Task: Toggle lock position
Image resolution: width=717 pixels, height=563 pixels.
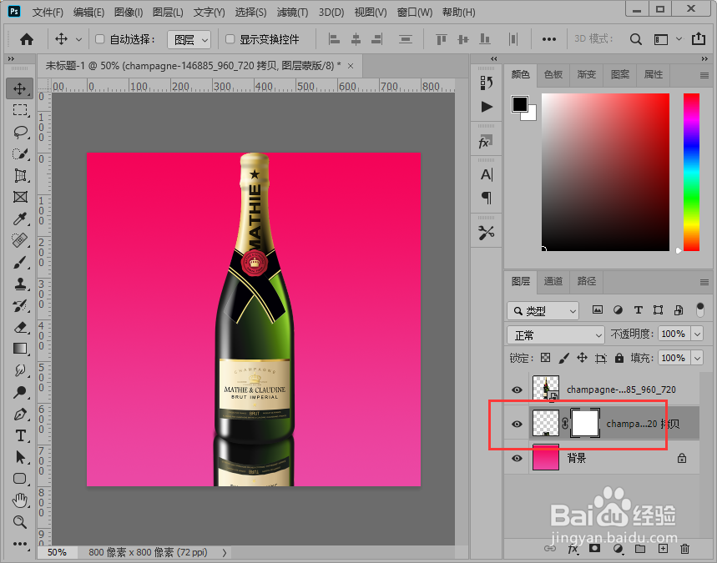Action: [582, 358]
